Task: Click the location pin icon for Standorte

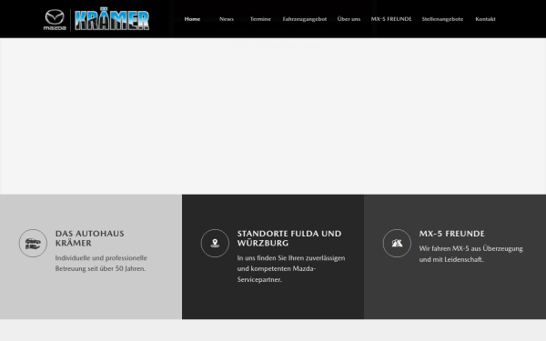Action: point(215,243)
